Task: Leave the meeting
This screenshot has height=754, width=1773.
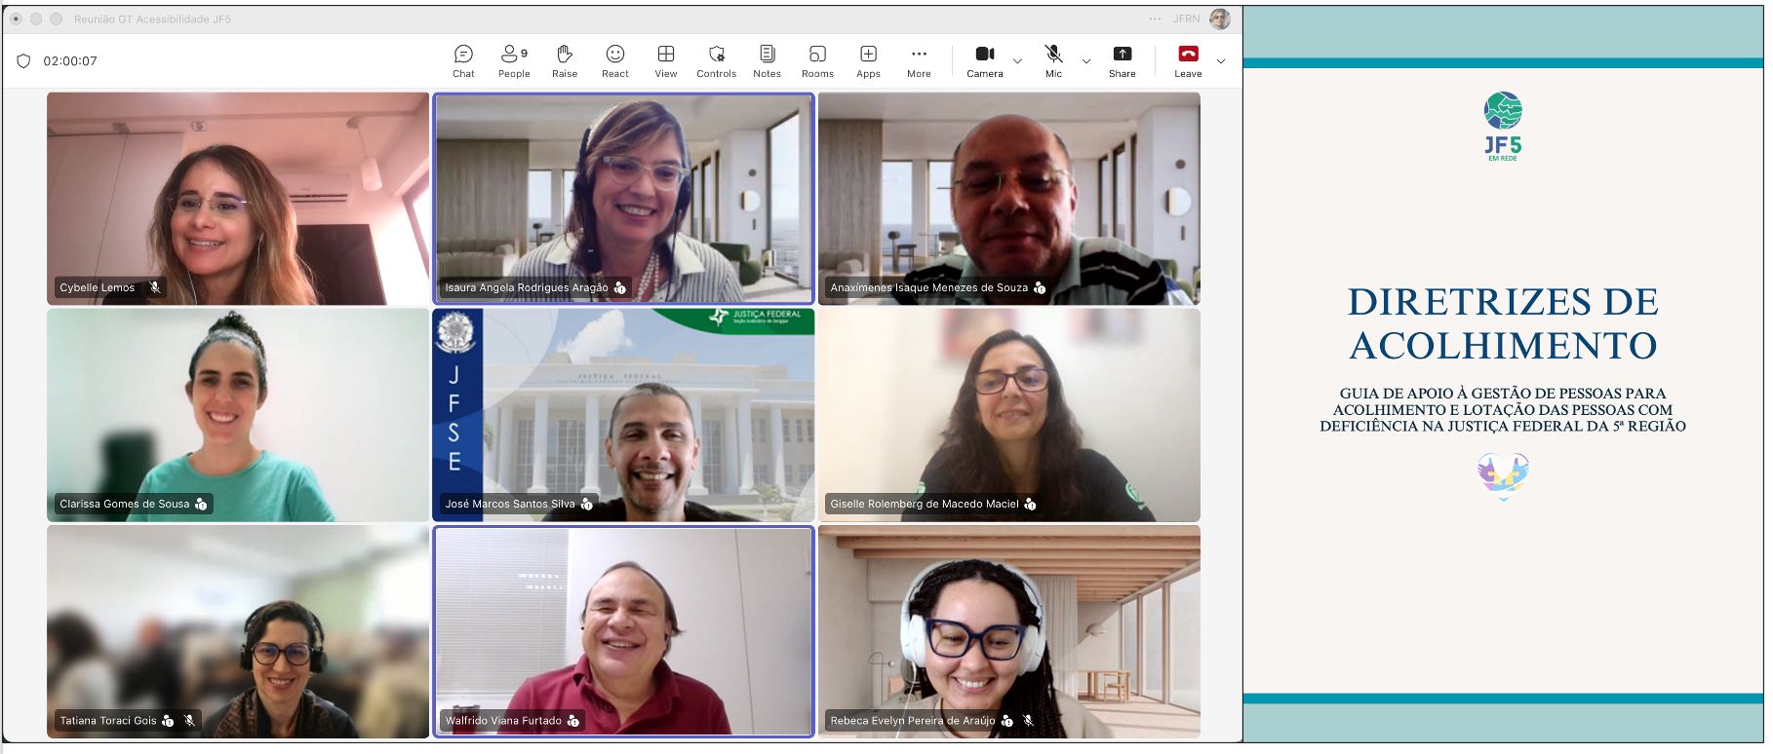Action: [1188, 60]
